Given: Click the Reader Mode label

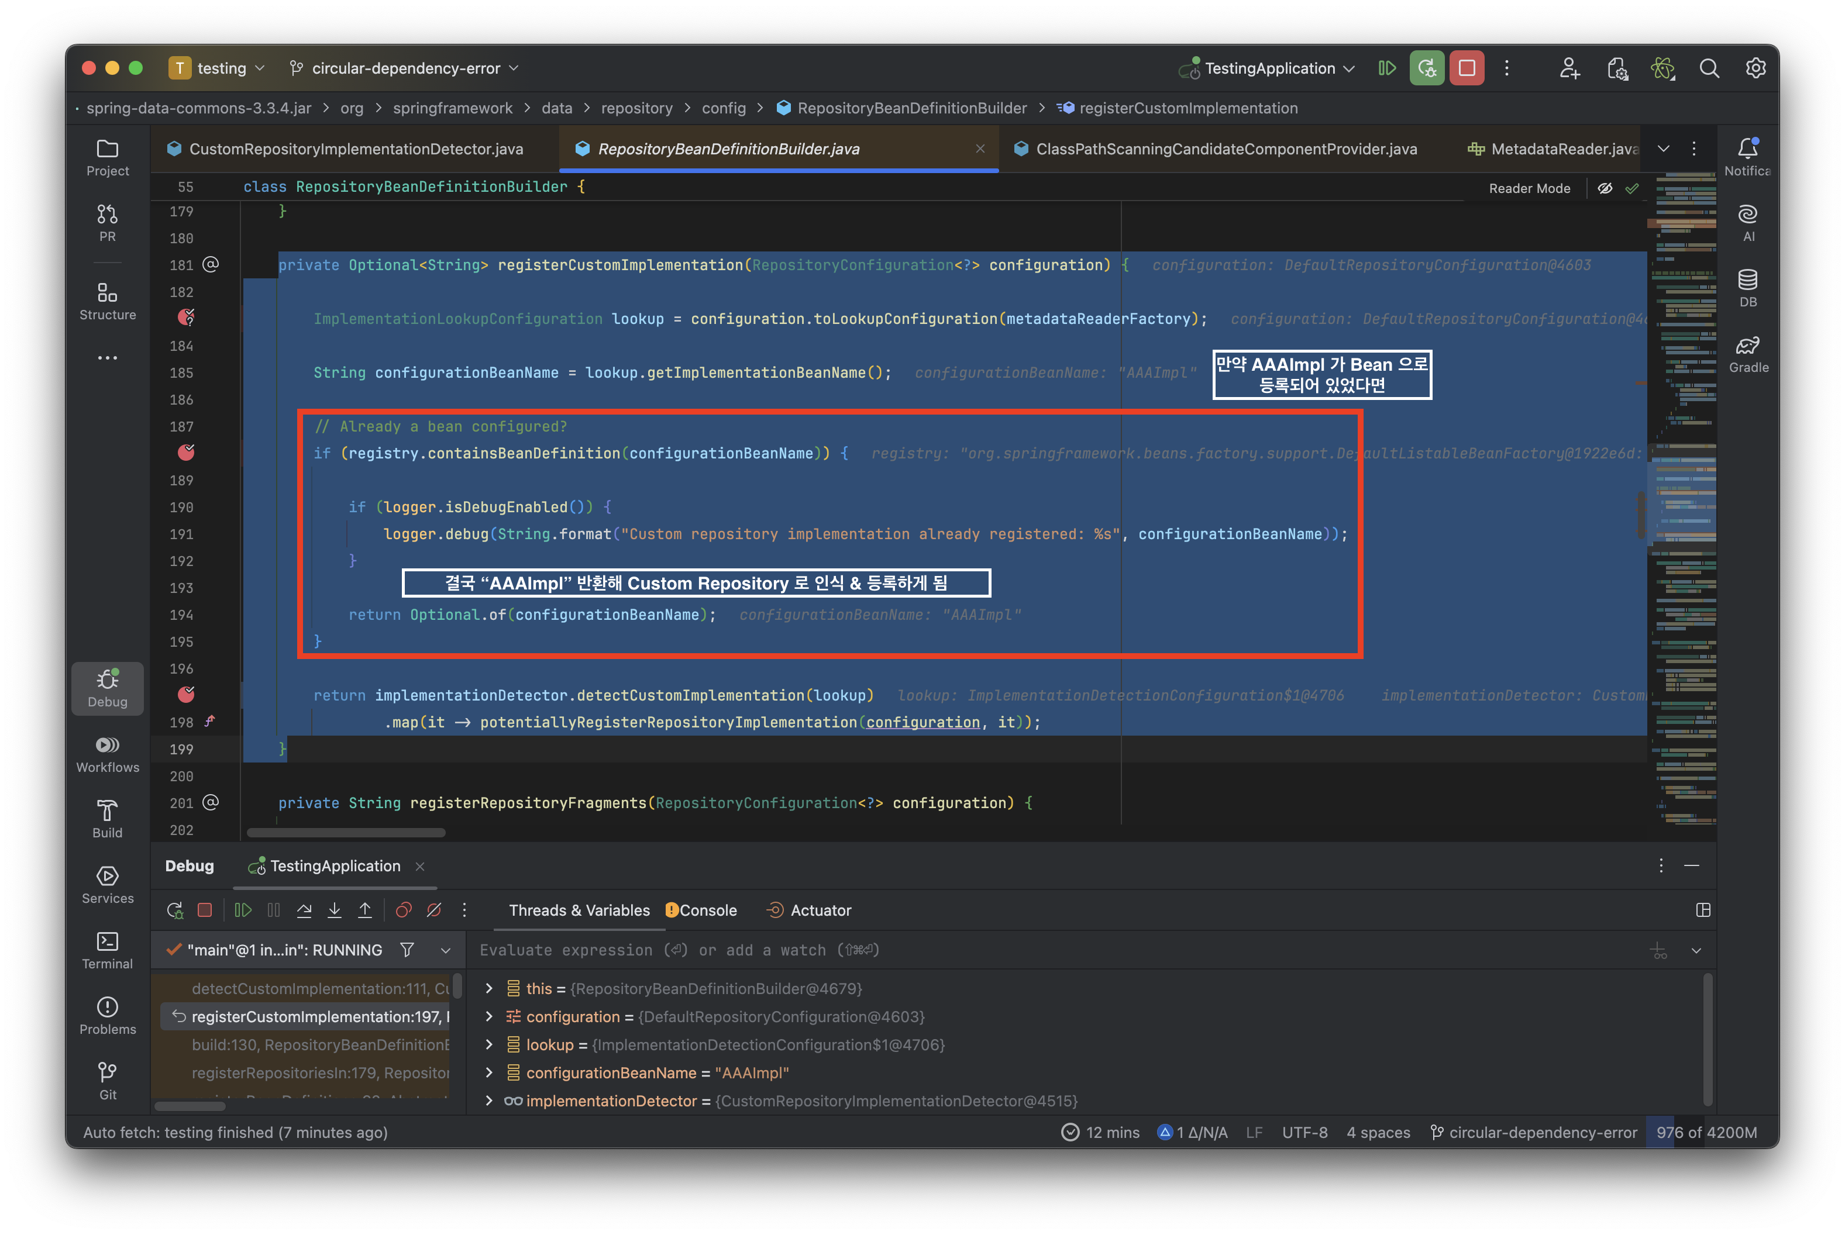Looking at the screenshot, I should (x=1529, y=188).
